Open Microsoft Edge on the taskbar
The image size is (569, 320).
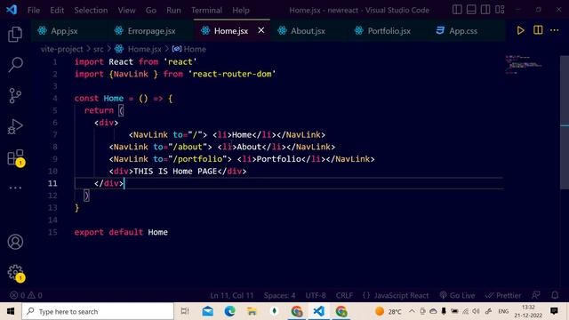(x=229, y=311)
